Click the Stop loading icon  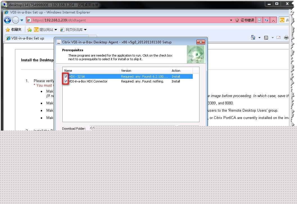pos(273,20)
